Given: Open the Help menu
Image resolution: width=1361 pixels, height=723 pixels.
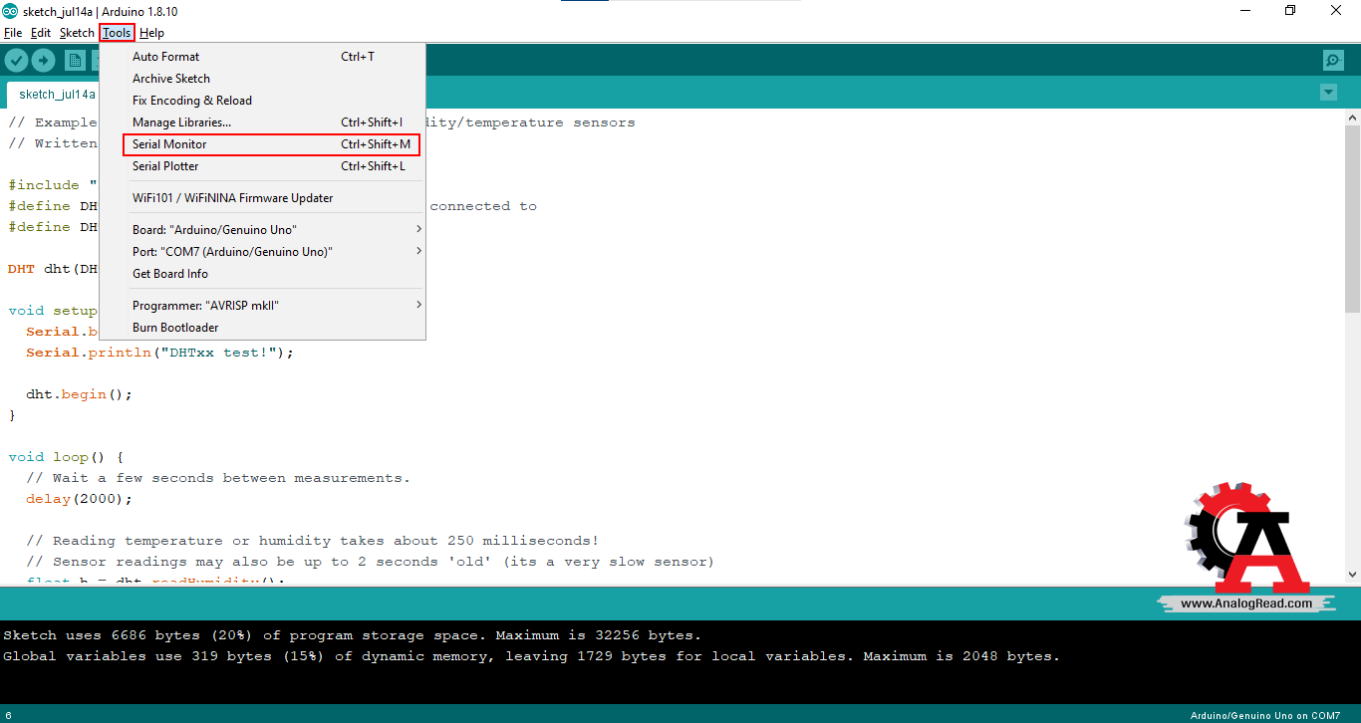Looking at the screenshot, I should (x=151, y=33).
